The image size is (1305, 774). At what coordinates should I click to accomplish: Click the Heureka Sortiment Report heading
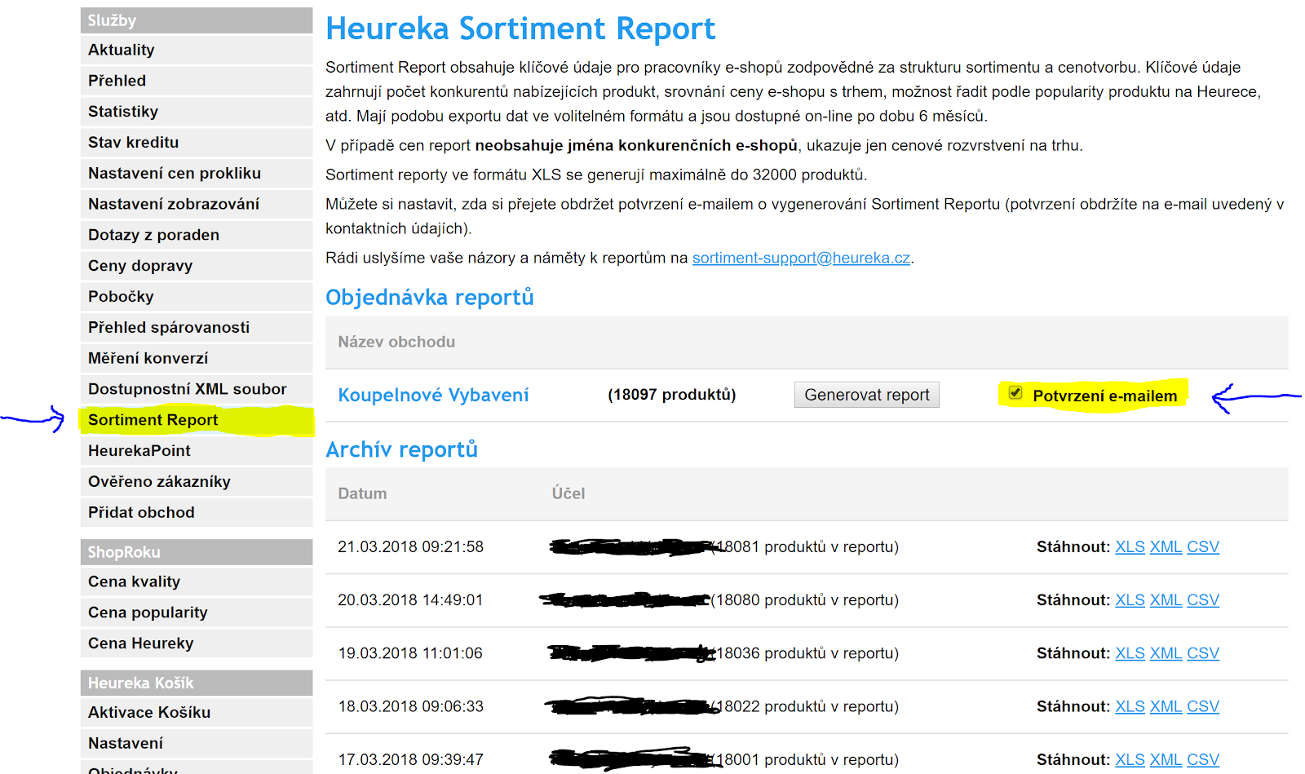click(x=520, y=29)
